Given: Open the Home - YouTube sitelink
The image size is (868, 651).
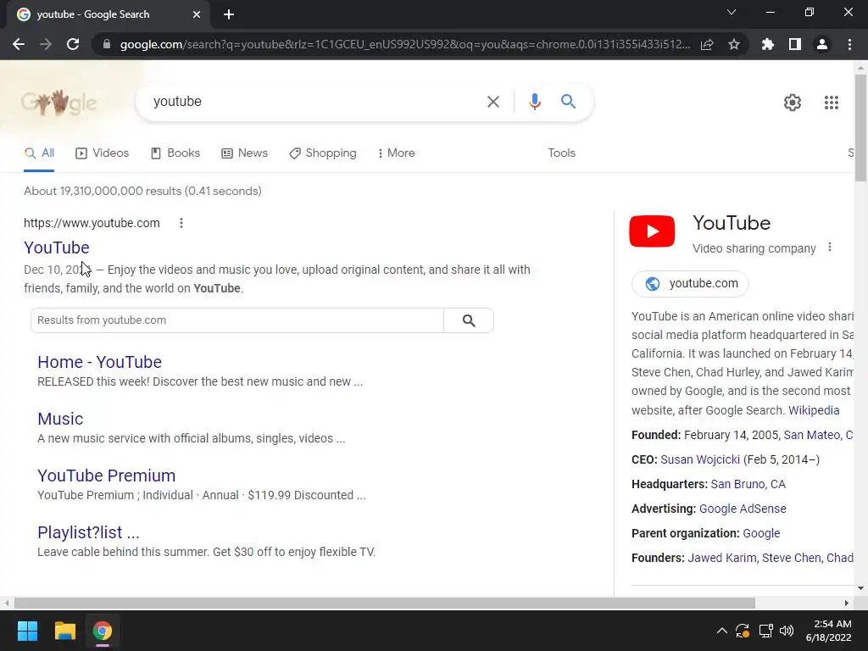Looking at the screenshot, I should click(100, 362).
